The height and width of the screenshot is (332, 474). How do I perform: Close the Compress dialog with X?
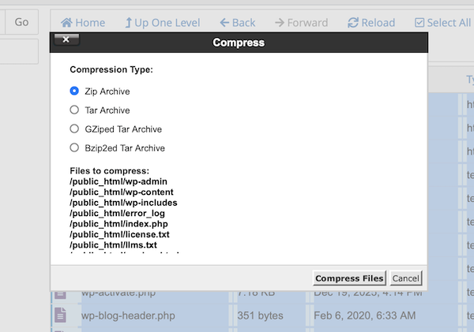click(66, 39)
